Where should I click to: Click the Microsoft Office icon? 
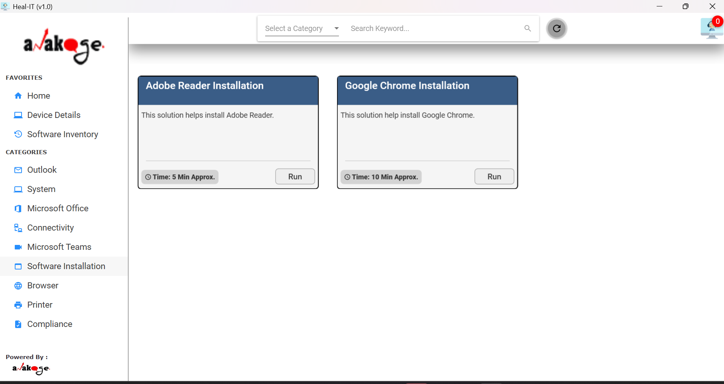[18, 209]
